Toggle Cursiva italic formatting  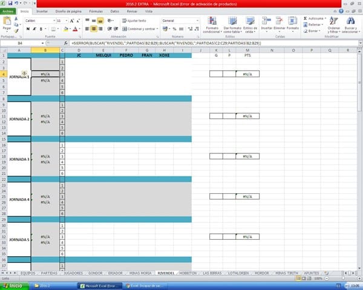coord(34,29)
